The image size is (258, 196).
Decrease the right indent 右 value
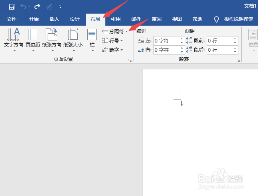click(181, 52)
